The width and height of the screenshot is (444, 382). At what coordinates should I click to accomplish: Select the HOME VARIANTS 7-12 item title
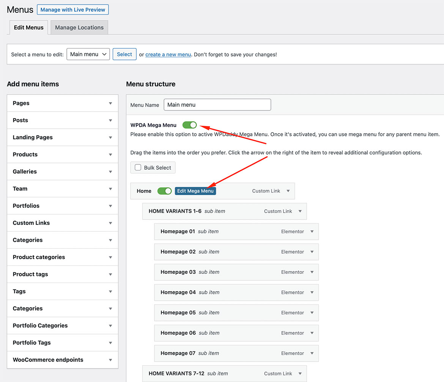click(176, 374)
